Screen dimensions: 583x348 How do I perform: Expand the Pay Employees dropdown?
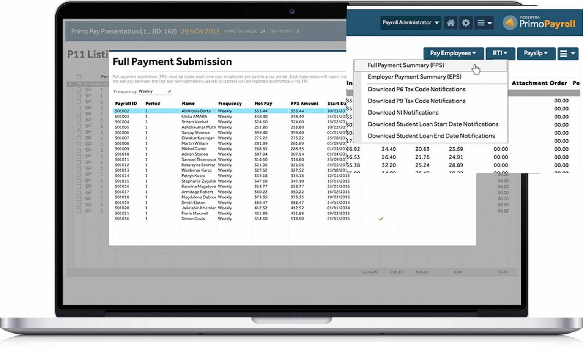point(453,53)
